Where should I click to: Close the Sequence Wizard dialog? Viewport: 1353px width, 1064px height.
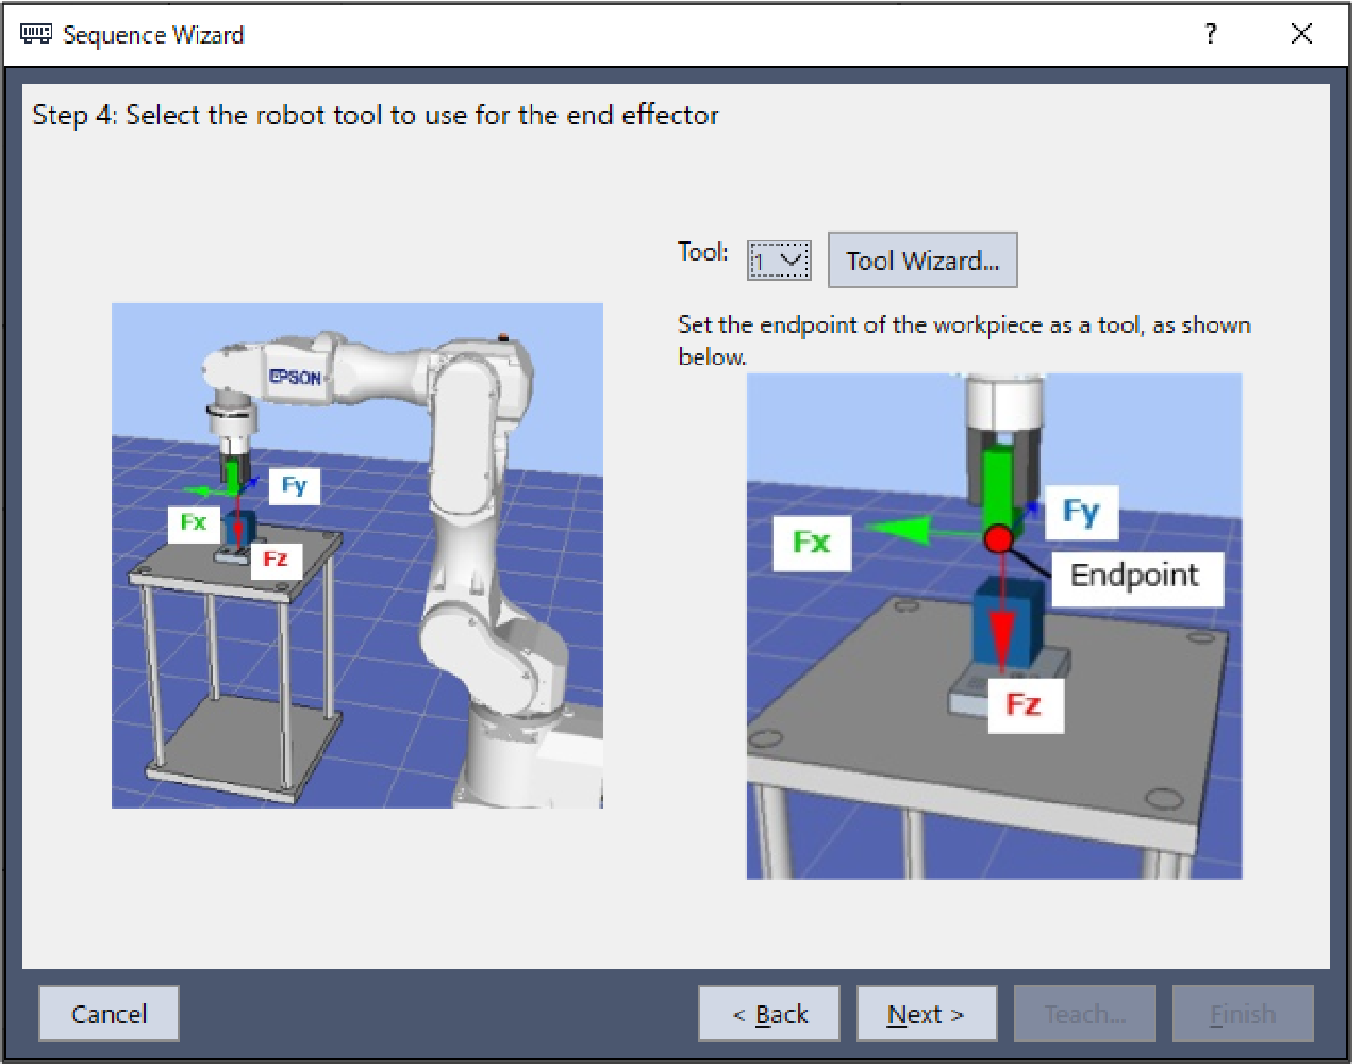coord(1301,34)
